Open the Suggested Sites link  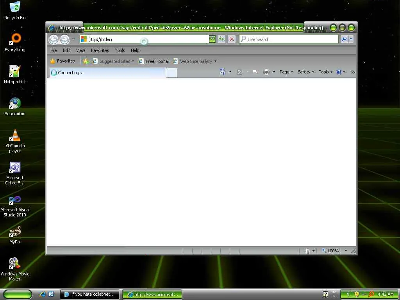pyautogui.click(x=111, y=61)
